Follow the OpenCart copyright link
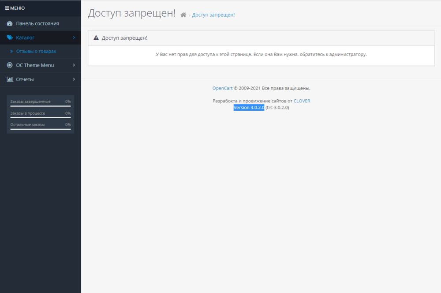The height and width of the screenshot is (293, 441). (x=222, y=88)
